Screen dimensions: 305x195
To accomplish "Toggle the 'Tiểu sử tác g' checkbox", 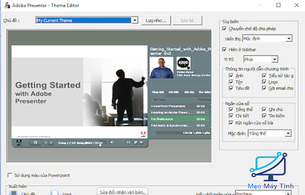I will (x=264, y=76).
